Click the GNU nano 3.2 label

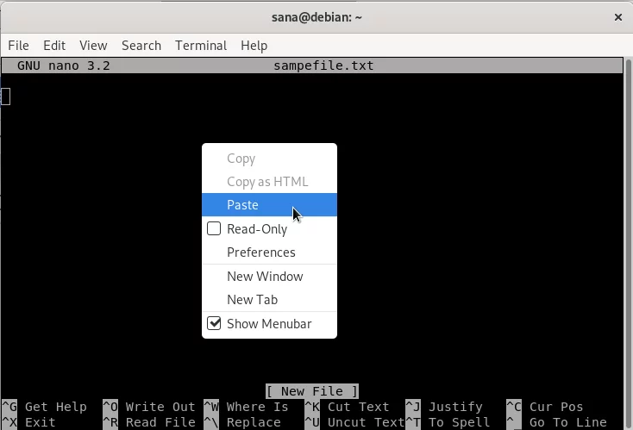63,65
